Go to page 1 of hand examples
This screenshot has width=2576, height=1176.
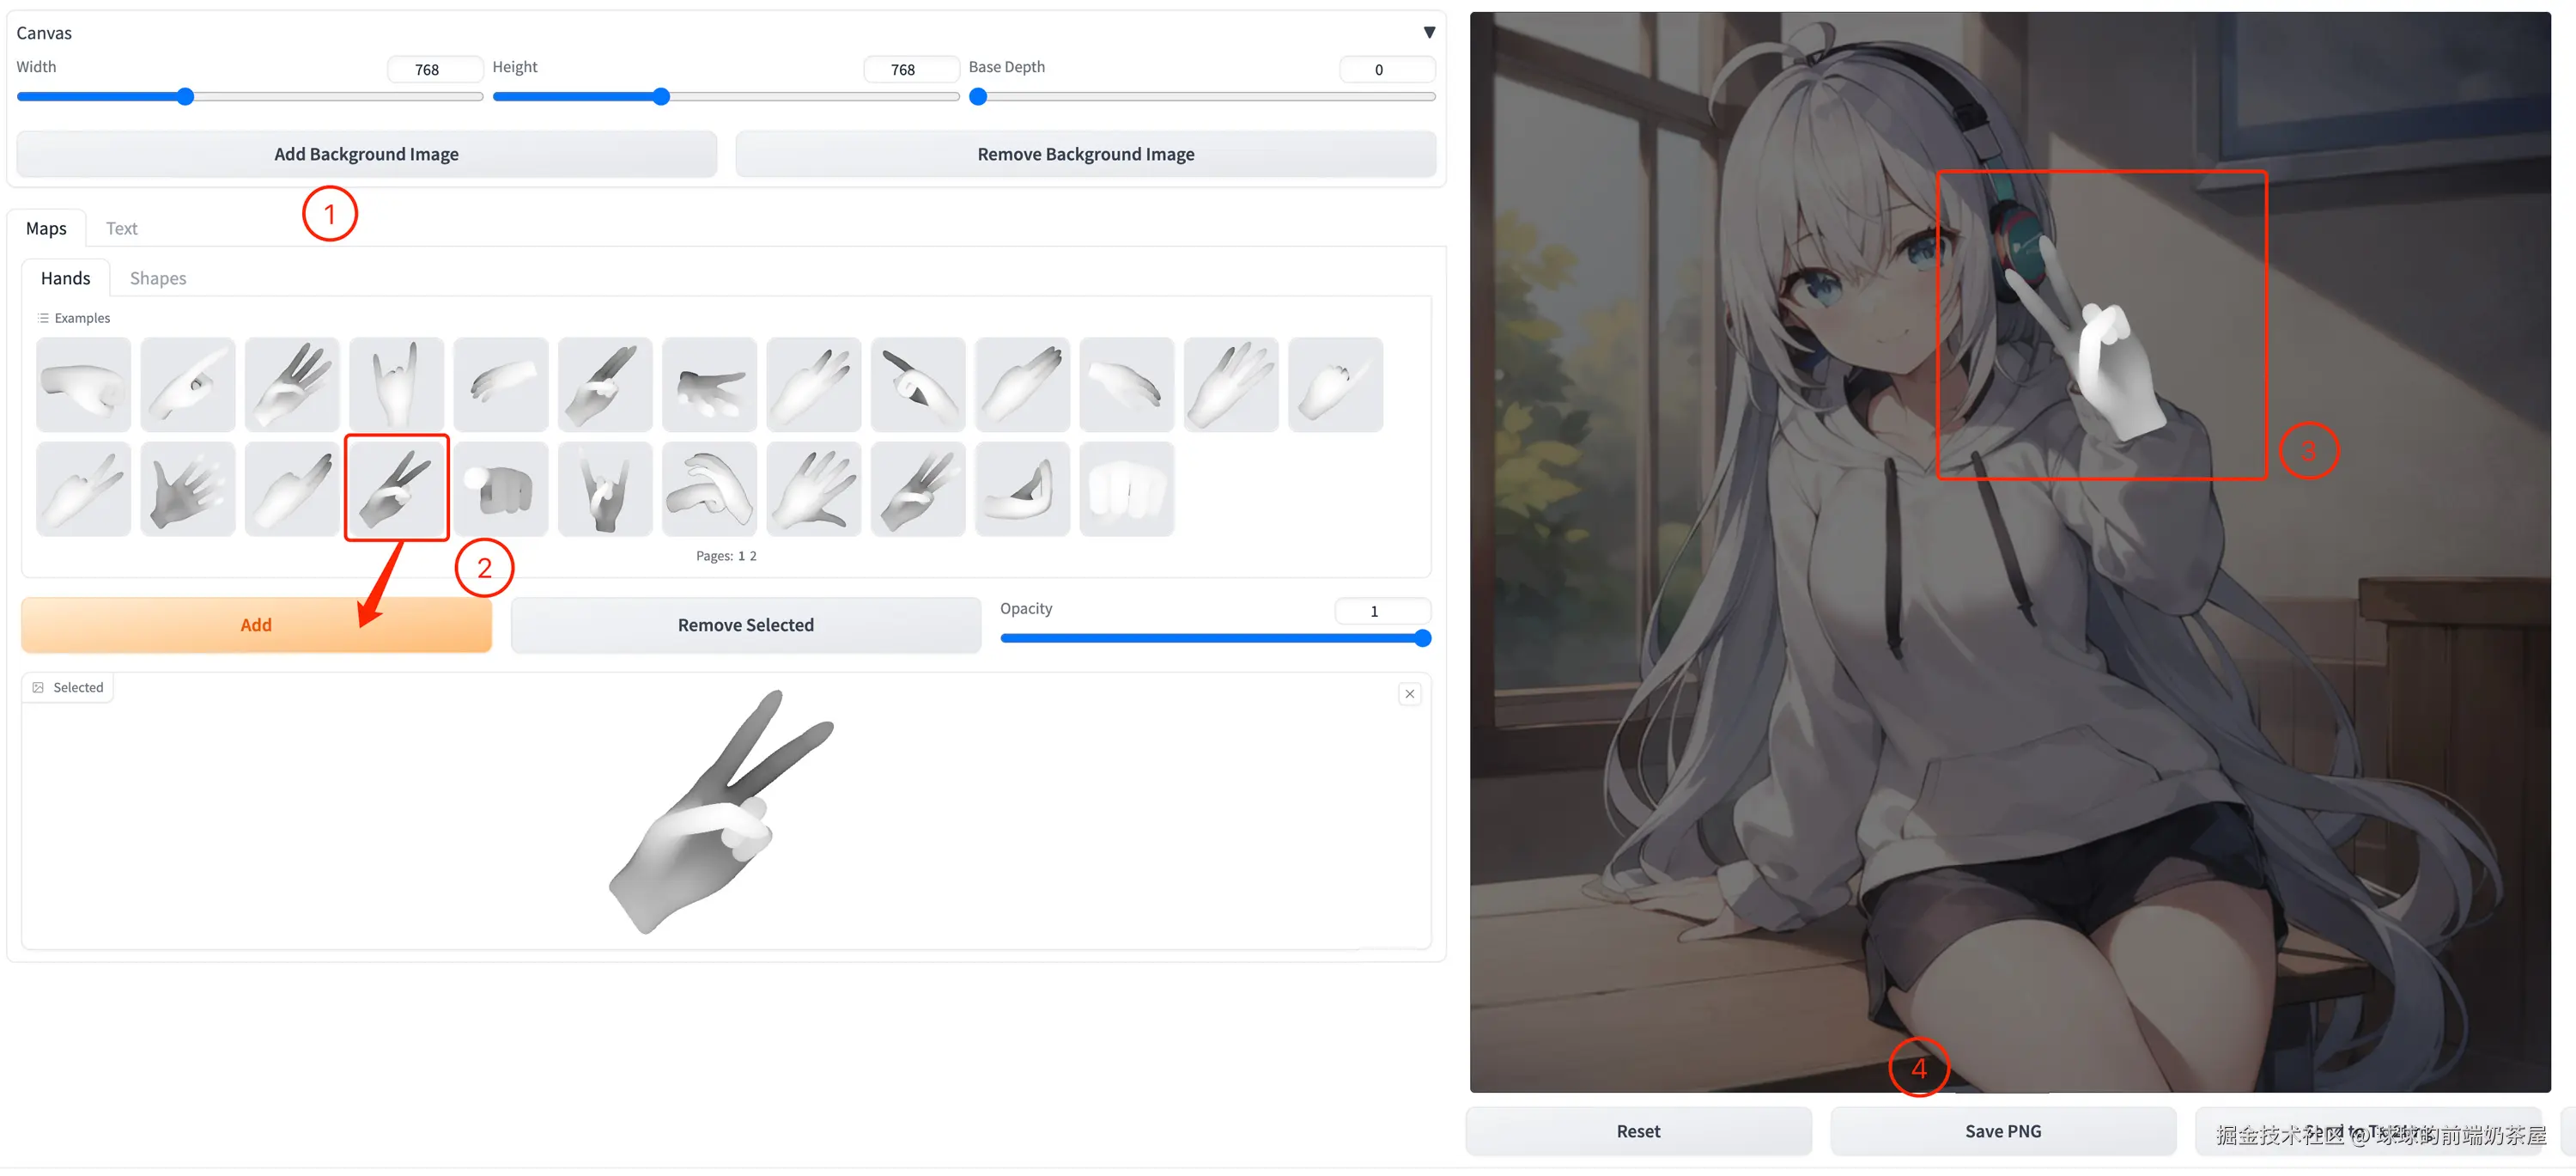click(741, 557)
